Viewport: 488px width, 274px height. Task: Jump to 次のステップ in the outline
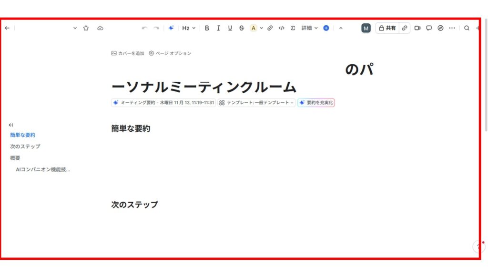[25, 147]
